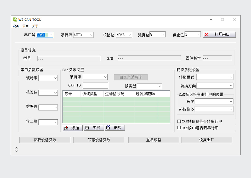Click the 恢复出厂 button

tap(207, 140)
